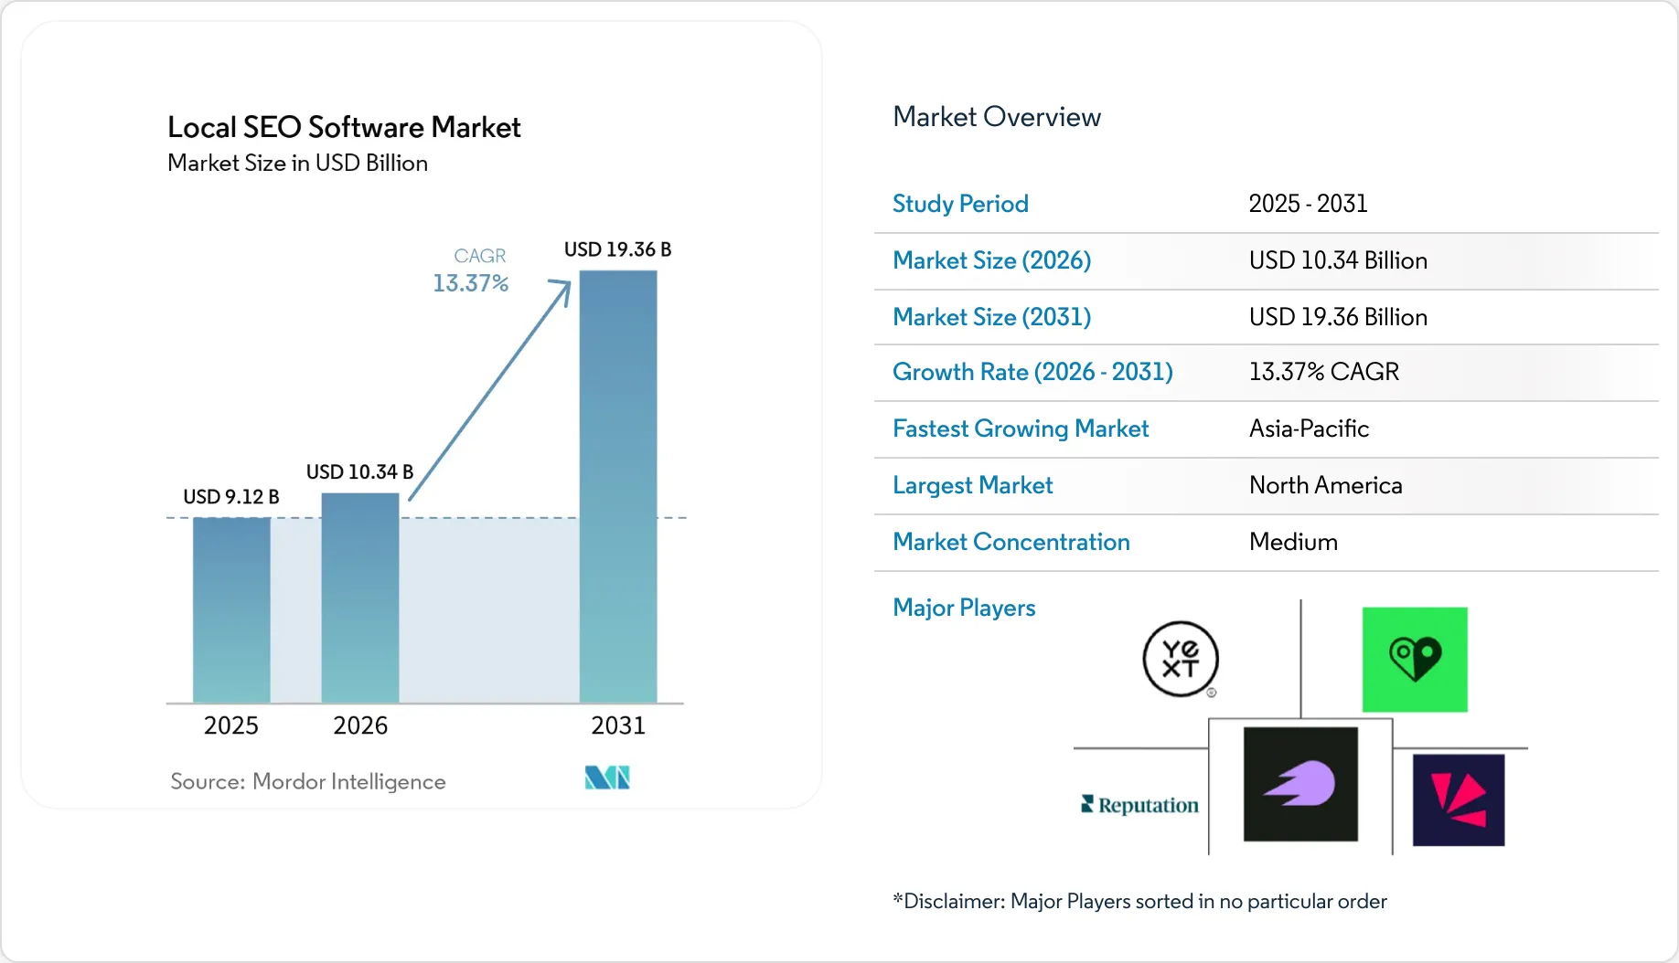Screen dimensions: 1679x963
Task: Click the CAGR growth arrow
Action: 490,390
